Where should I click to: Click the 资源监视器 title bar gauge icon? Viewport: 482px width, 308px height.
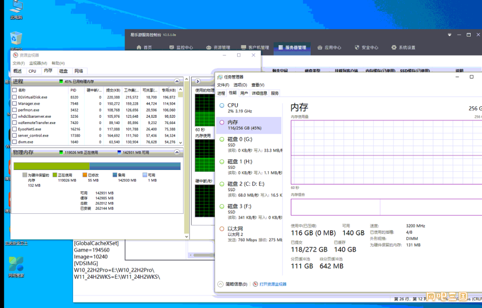(x=16, y=55)
